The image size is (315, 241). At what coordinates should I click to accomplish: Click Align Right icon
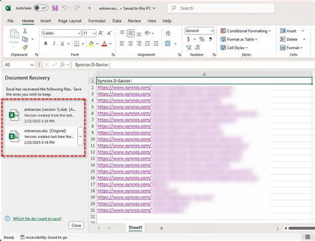(x=139, y=44)
